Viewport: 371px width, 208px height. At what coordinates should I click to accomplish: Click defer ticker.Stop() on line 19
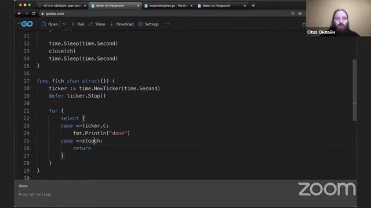tap(77, 96)
